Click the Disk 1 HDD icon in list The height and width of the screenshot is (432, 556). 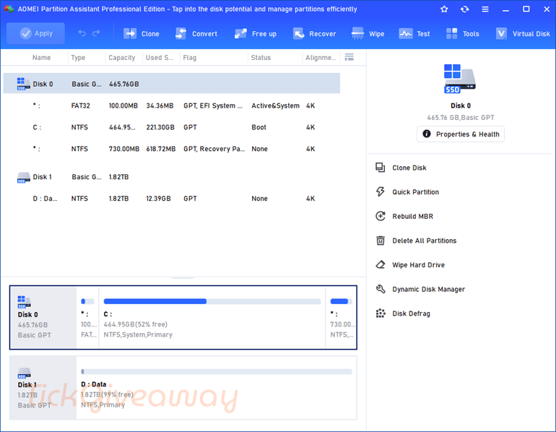click(x=23, y=177)
